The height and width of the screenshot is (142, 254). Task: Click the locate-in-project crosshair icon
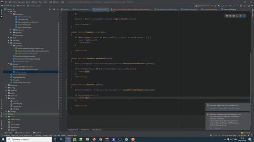pyautogui.click(x=50, y=9)
